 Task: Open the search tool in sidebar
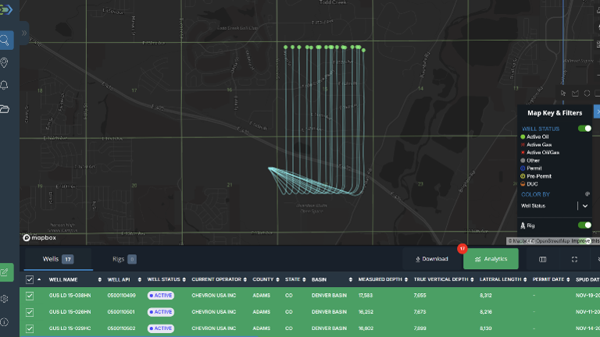(x=6, y=40)
